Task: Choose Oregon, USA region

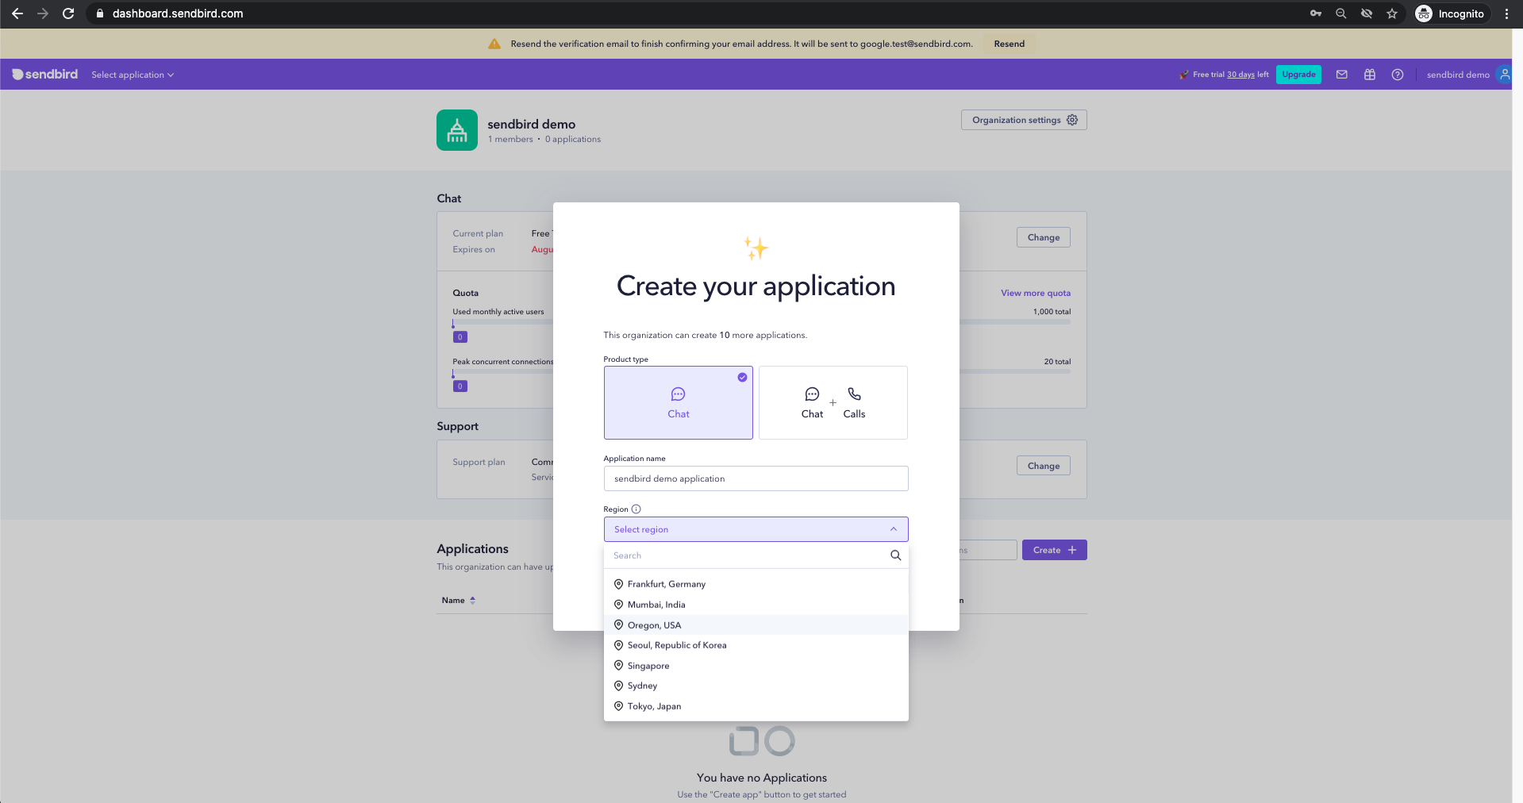Action: point(756,625)
